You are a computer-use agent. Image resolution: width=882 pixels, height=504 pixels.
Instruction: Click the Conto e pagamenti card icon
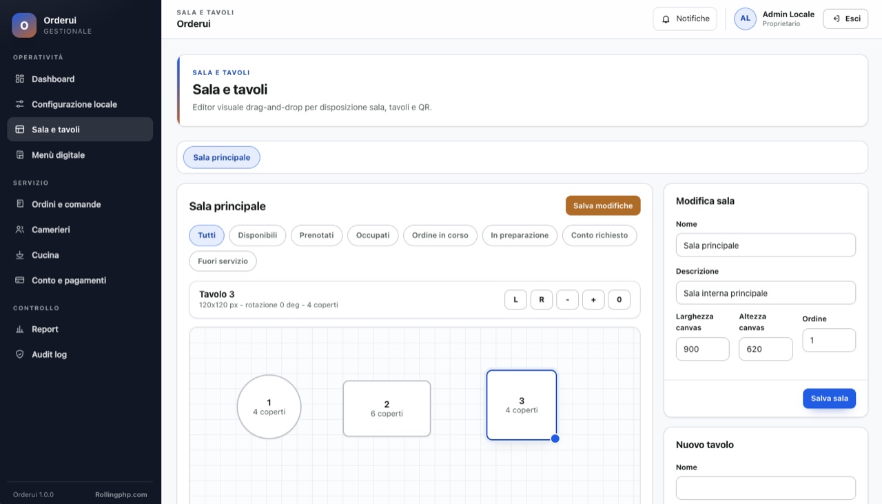(x=20, y=281)
